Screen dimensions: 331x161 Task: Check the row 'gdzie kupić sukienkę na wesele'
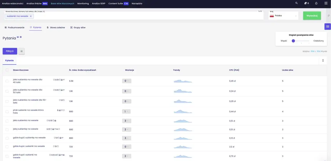click(x=7, y=138)
